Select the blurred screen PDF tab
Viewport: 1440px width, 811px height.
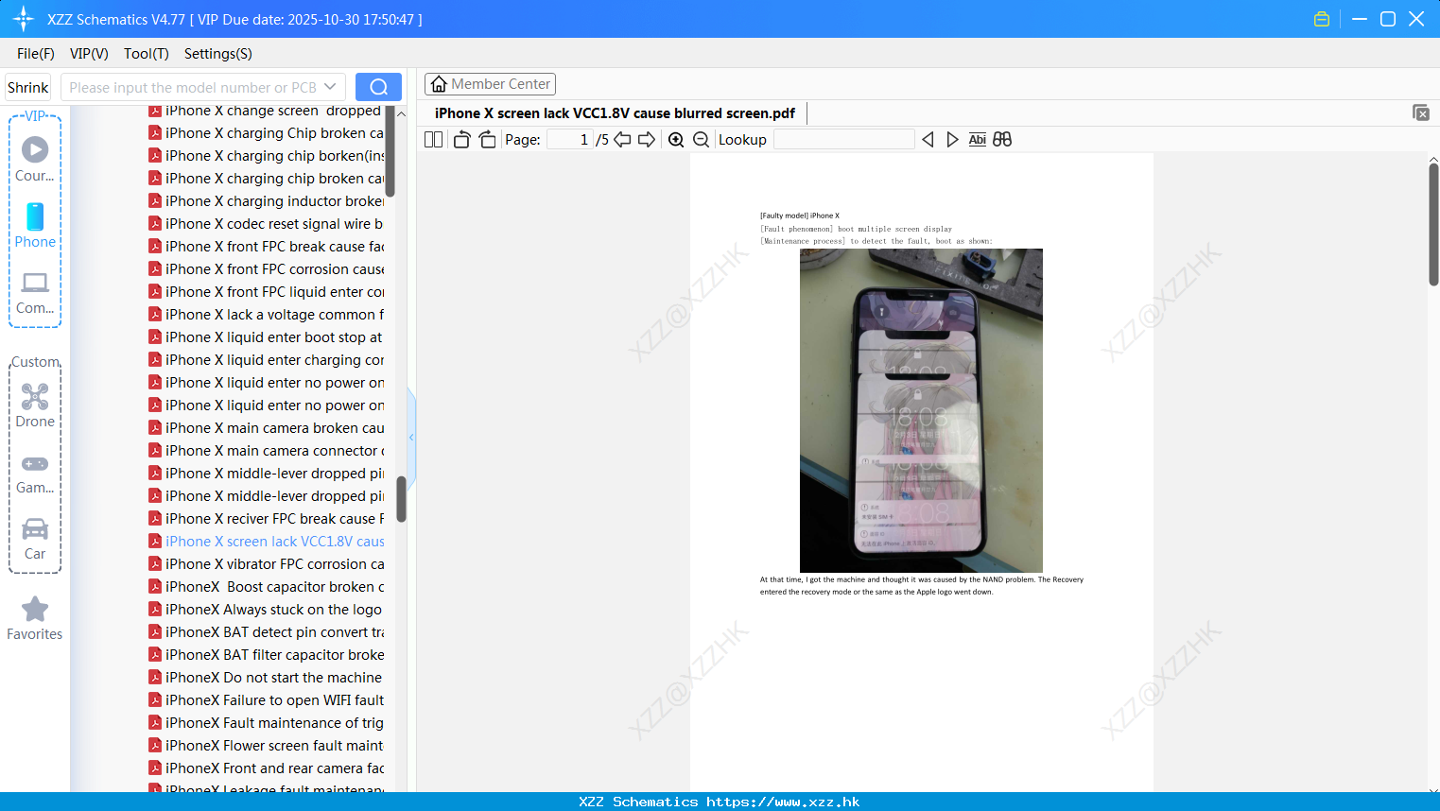click(x=615, y=113)
